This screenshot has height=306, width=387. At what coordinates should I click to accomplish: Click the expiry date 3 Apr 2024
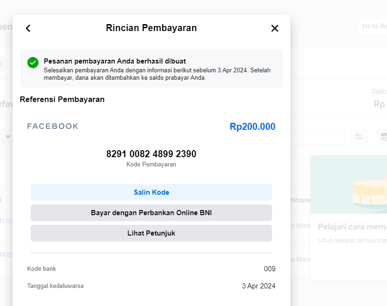[x=259, y=286]
